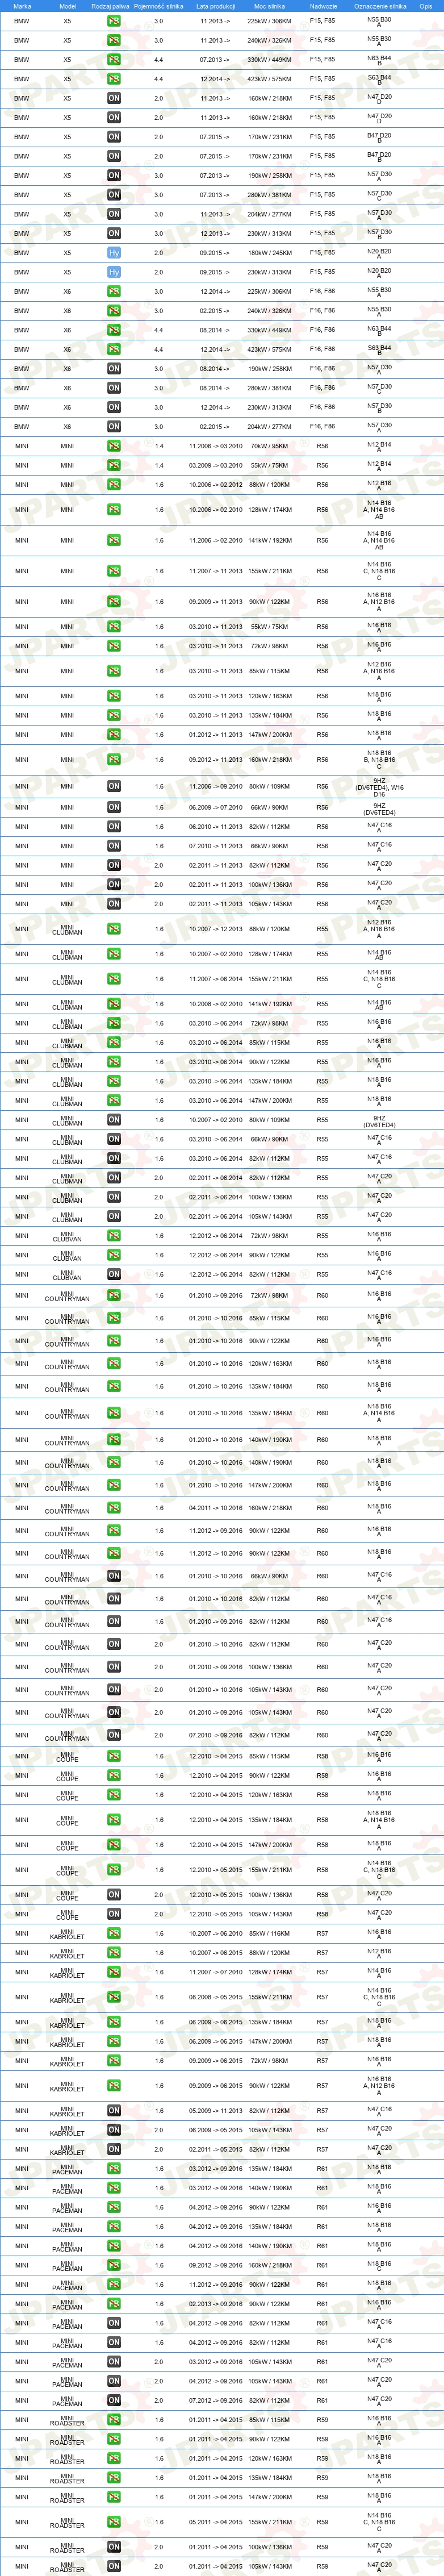Viewport: 444px width, 2576px height.
Task: Click petrol icon in MINI MINI 141kW/192KM row
Action: pos(114,541)
